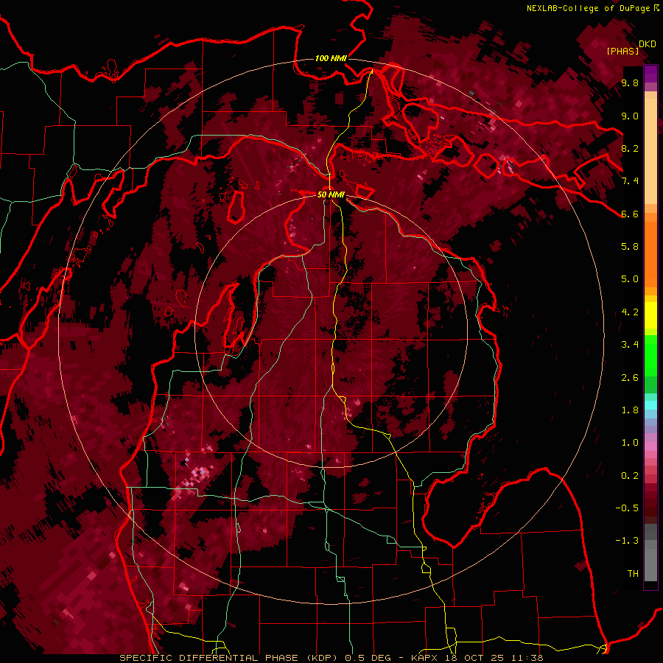663x663 pixels.
Task: Click the 50 NMI range ring label
Action: [x=331, y=194]
